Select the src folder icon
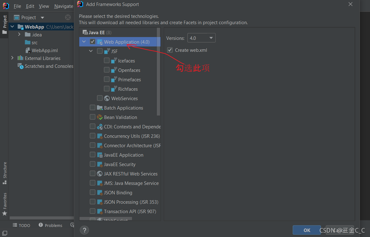The image size is (370, 237). pyautogui.click(x=28, y=42)
